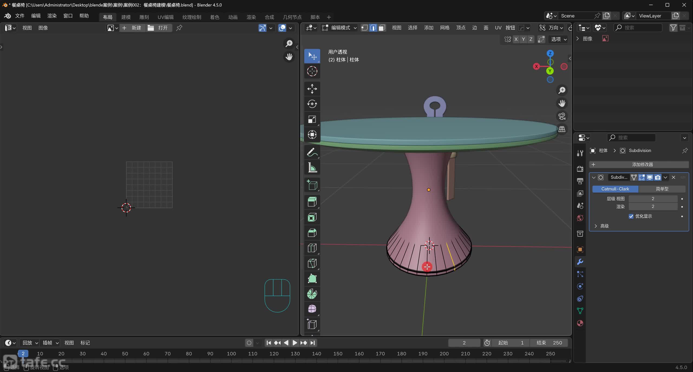The width and height of the screenshot is (693, 372).
Task: Select the Rotate tool icon
Action: pos(312,104)
